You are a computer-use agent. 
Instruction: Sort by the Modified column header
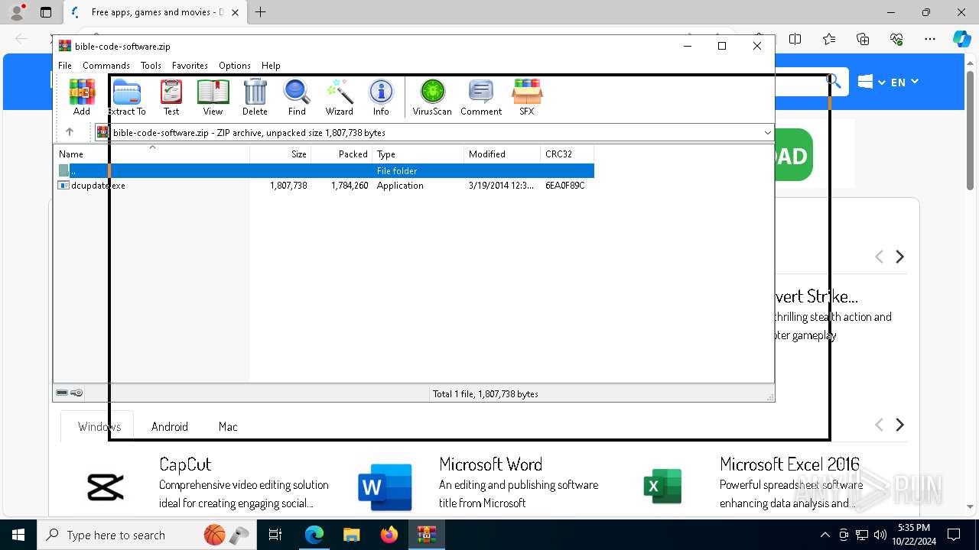coord(503,154)
